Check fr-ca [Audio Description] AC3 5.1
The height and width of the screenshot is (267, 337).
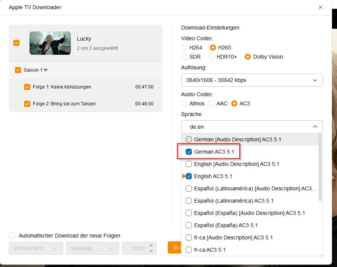click(x=189, y=238)
